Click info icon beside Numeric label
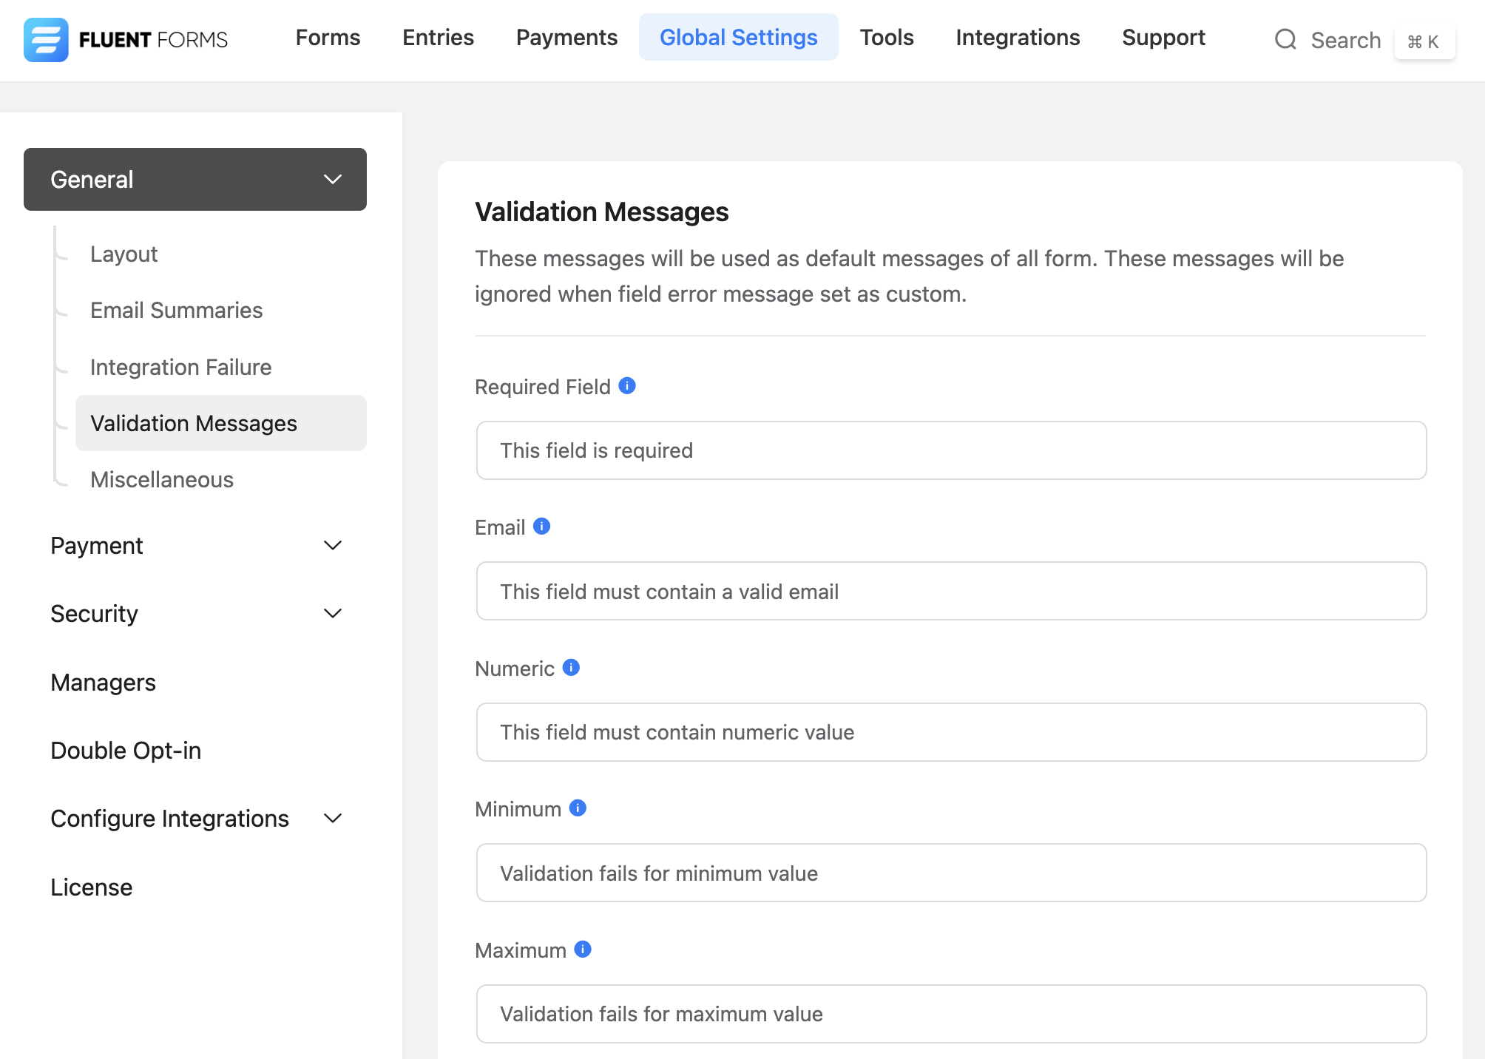The image size is (1485, 1059). click(x=571, y=668)
